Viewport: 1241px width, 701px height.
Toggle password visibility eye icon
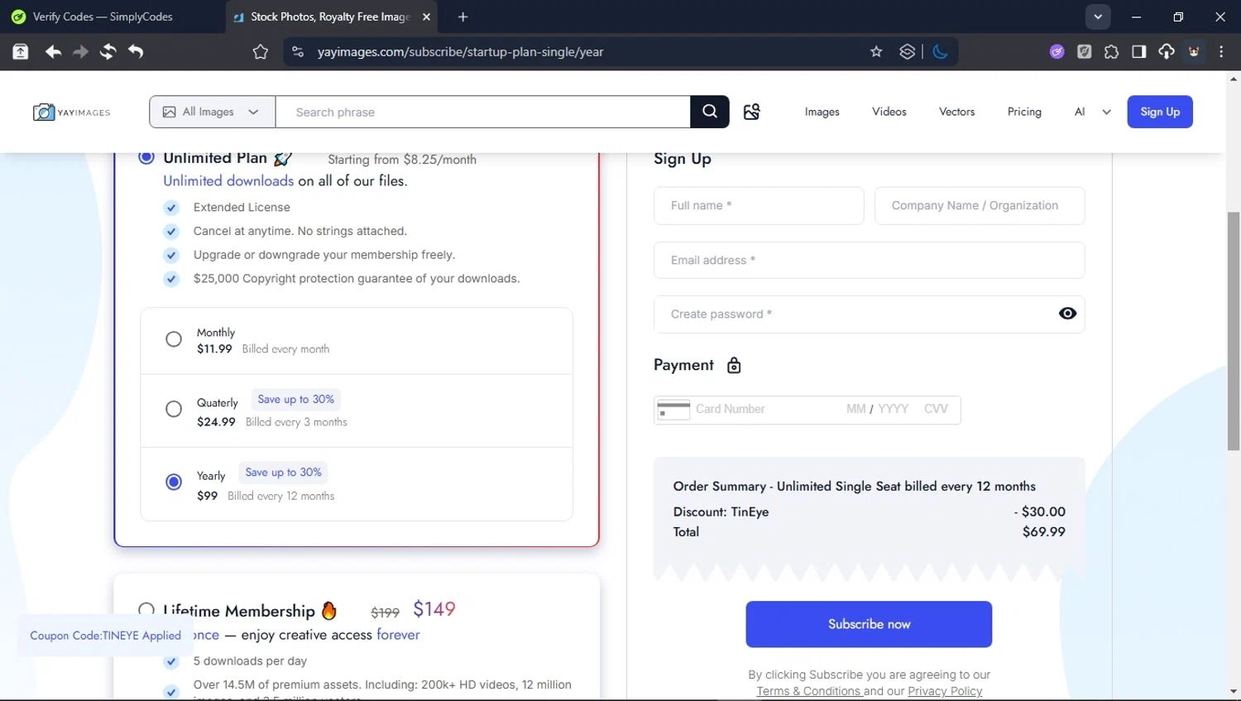(x=1067, y=314)
